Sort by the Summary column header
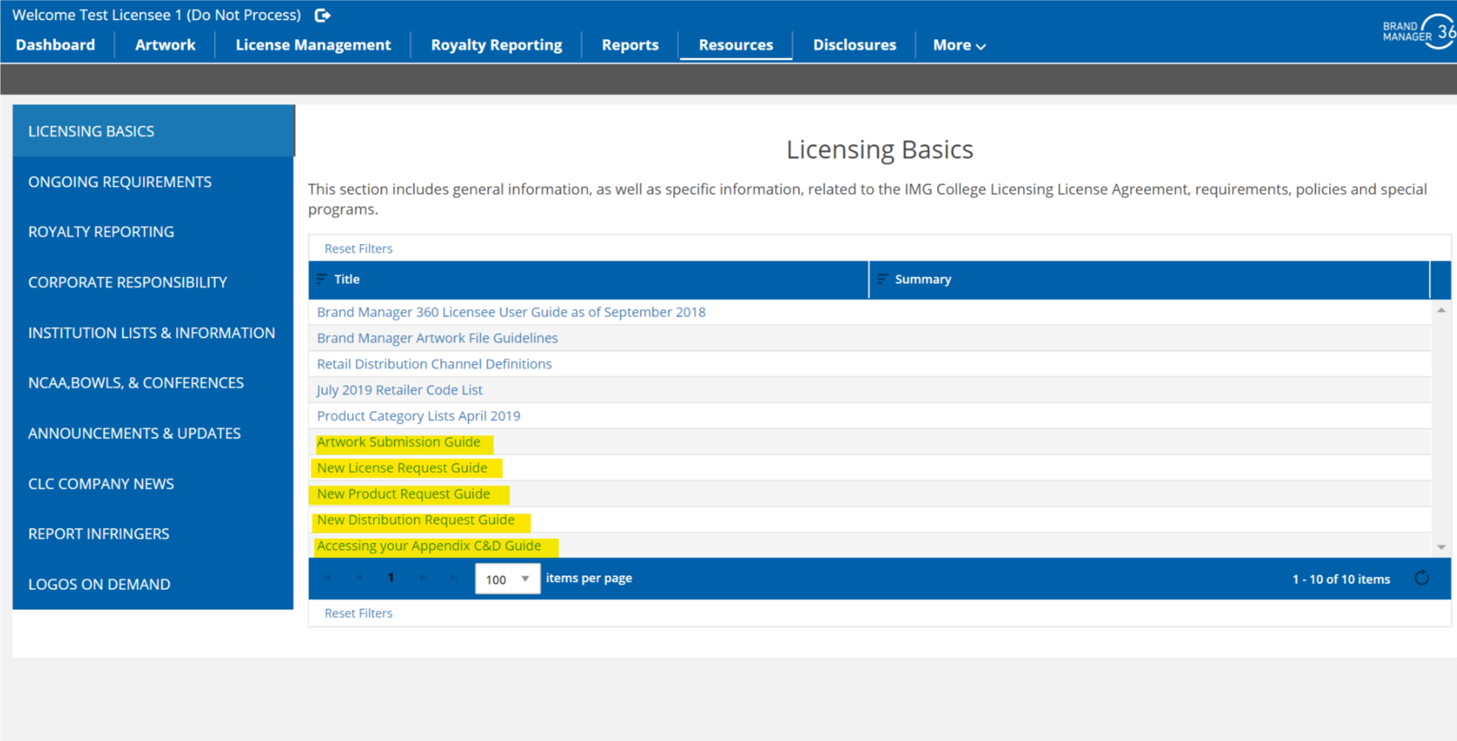 pyautogui.click(x=923, y=279)
